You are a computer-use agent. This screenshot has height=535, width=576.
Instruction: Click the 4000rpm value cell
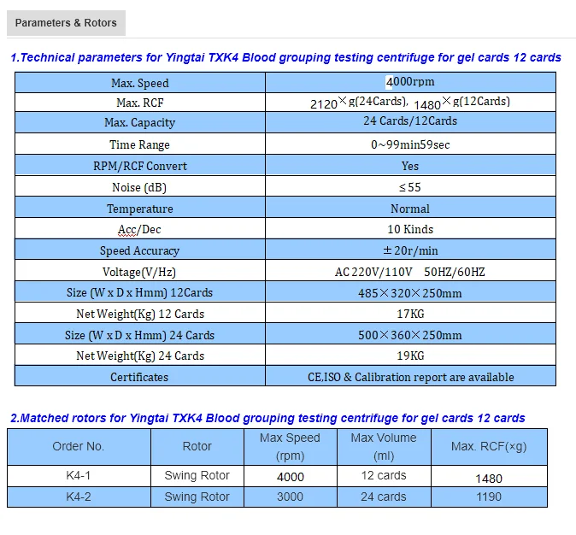click(x=410, y=82)
